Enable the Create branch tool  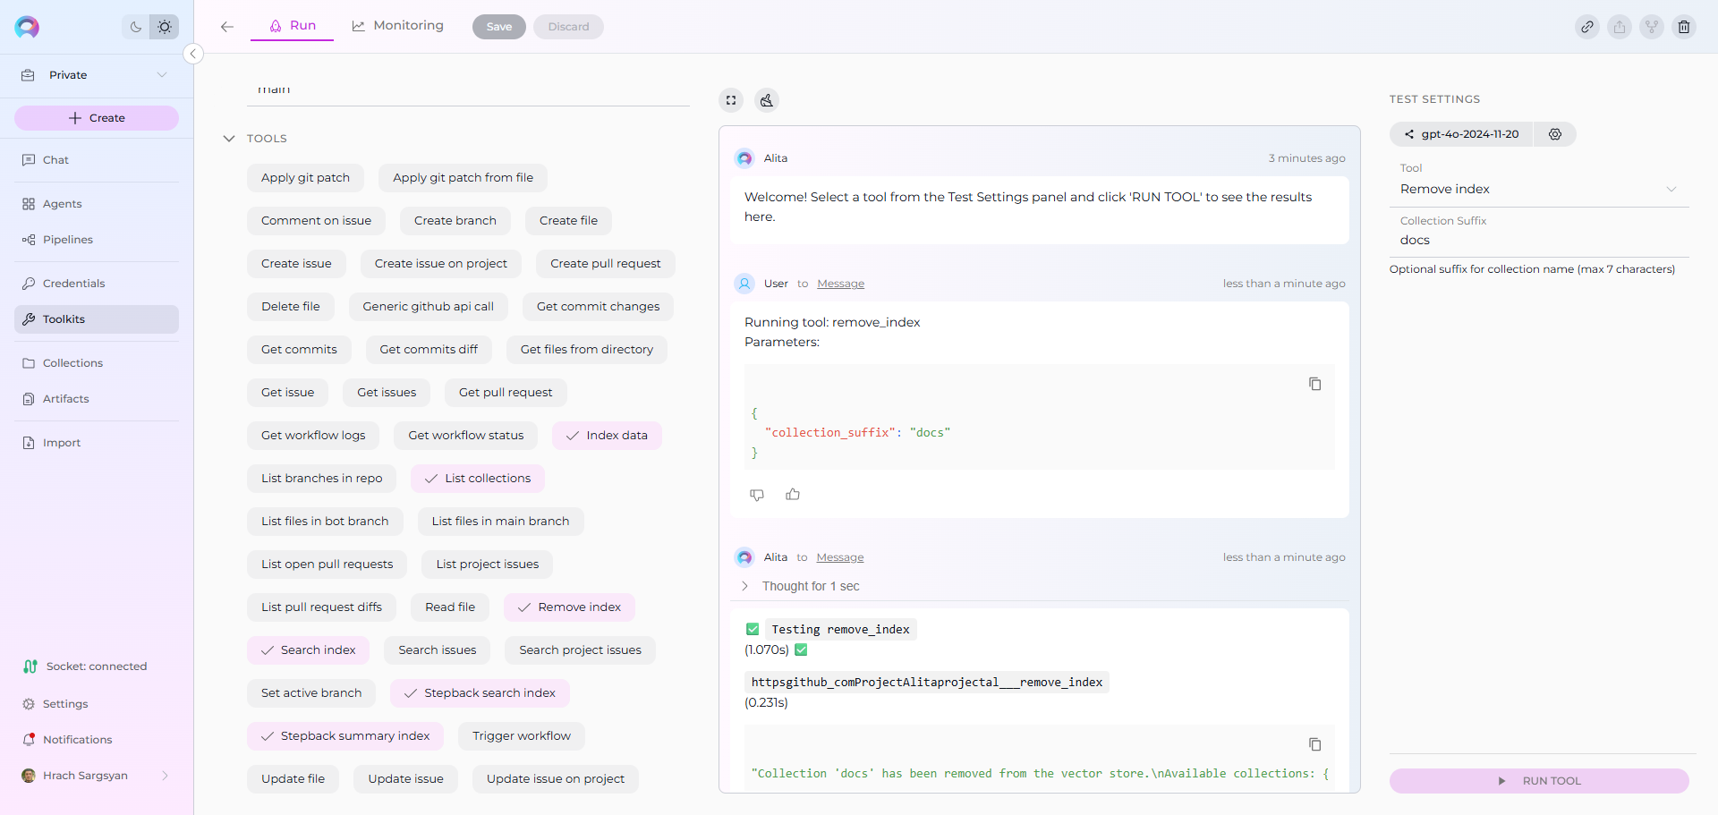455,221
